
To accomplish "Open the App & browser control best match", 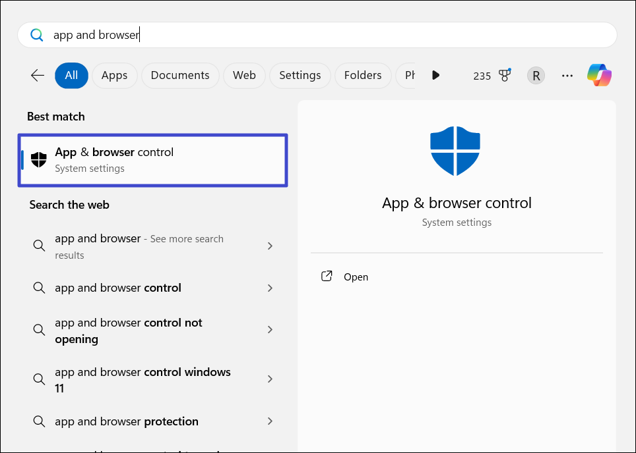I will click(x=153, y=160).
